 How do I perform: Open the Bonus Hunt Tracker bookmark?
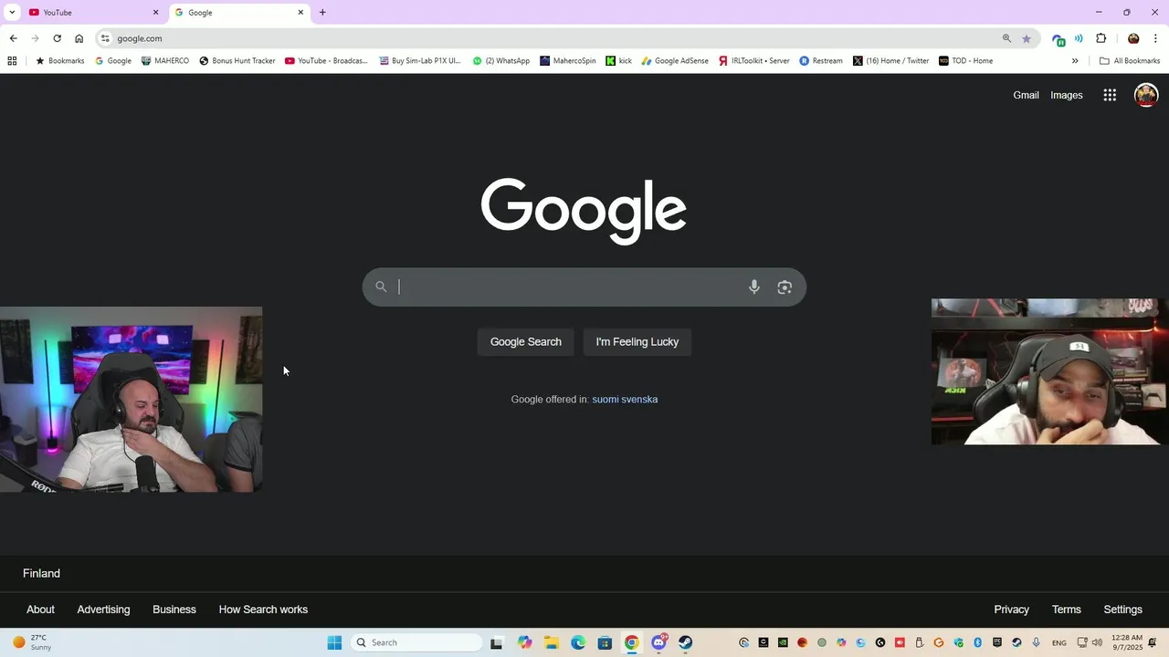pos(237,61)
